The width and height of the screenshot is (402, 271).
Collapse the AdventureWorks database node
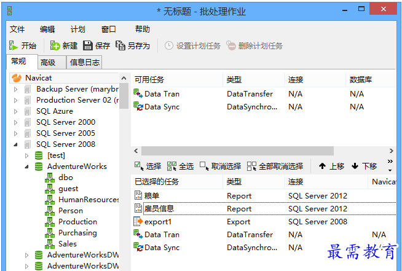26,167
